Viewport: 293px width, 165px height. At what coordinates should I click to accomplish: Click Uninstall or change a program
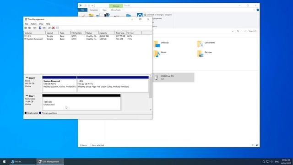click(x=158, y=15)
